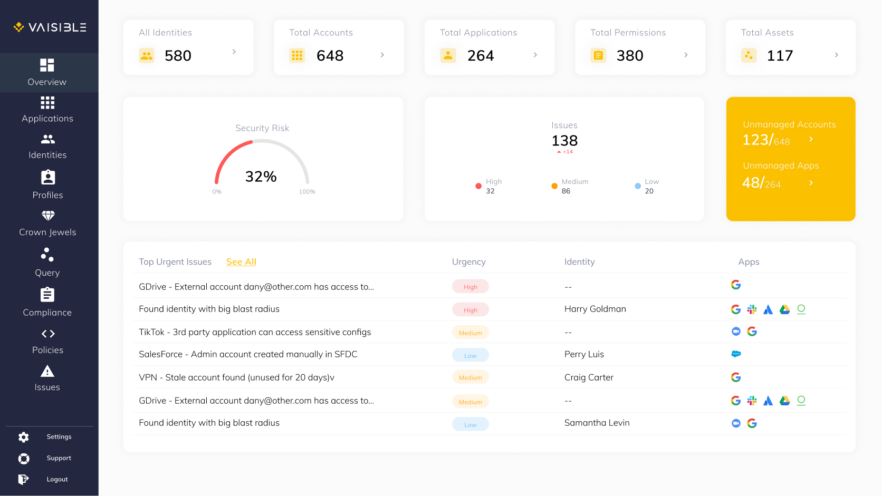Open the TikTok 3rd party application issue
The width and height of the screenshot is (882, 496).
tap(255, 332)
